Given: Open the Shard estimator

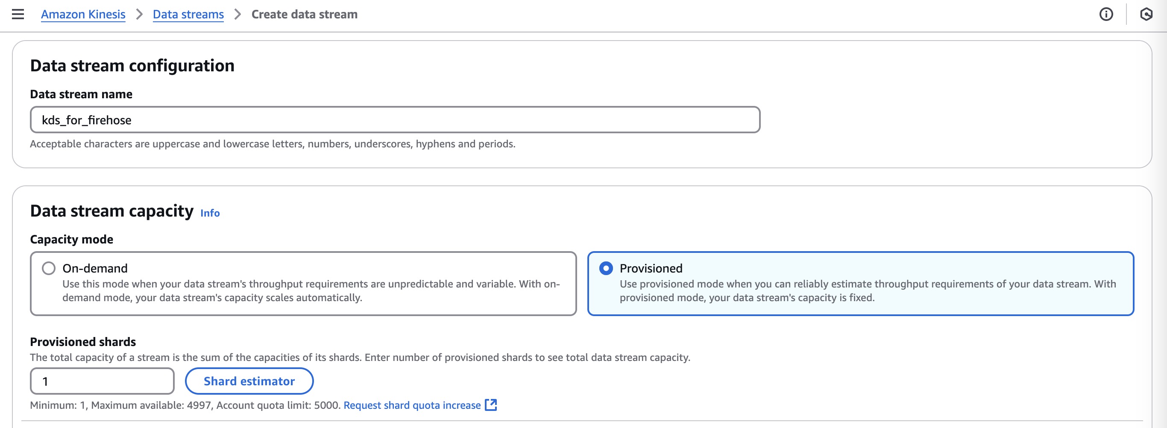Looking at the screenshot, I should [x=249, y=381].
